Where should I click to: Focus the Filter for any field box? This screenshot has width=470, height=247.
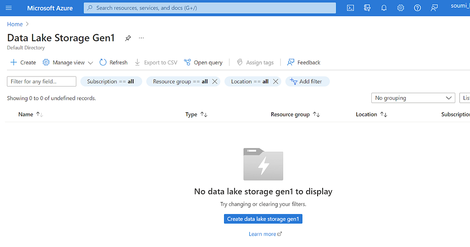42,82
